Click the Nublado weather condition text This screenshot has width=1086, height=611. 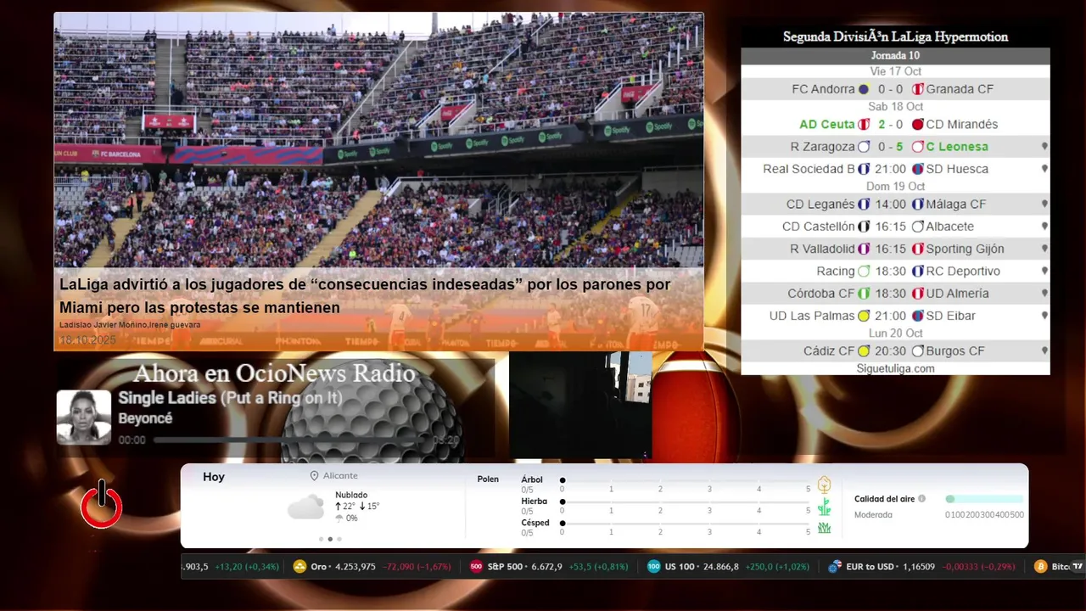click(x=351, y=495)
